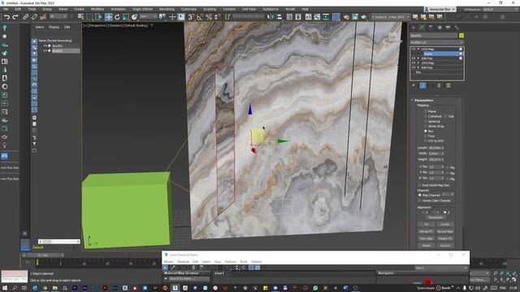The image size is (520, 292).
Task: Toggle the 3D Snaps icon
Action: (191, 17)
